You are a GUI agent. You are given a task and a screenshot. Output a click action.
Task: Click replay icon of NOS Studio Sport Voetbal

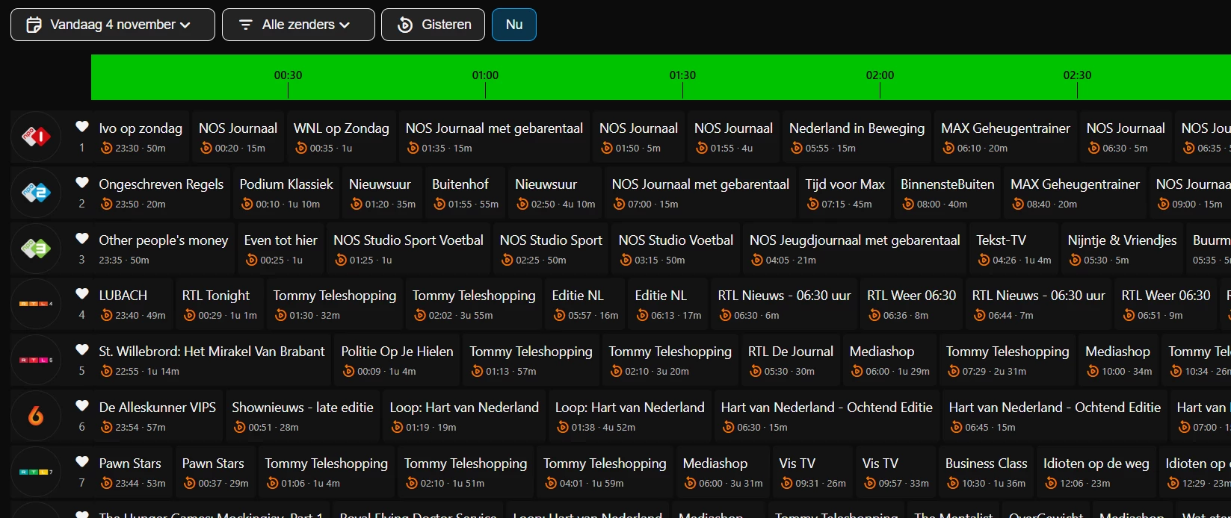click(x=341, y=260)
